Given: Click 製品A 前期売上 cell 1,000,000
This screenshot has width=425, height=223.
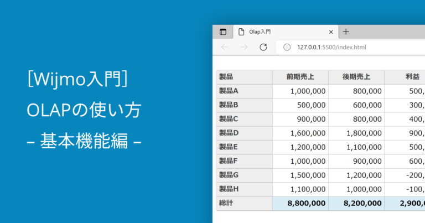Looking at the screenshot, I should point(300,91).
